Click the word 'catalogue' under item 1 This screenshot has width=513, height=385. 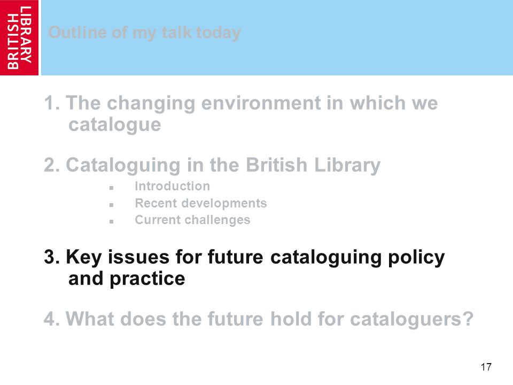point(114,125)
